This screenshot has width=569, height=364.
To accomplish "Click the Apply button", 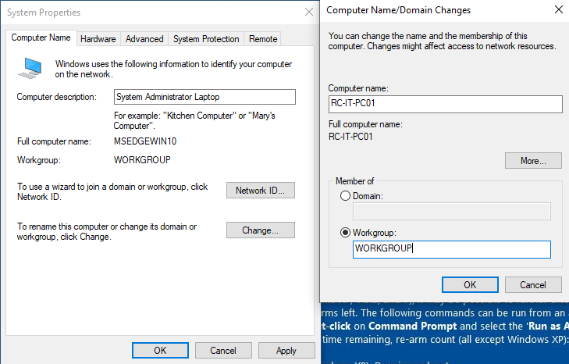I will pos(286,351).
